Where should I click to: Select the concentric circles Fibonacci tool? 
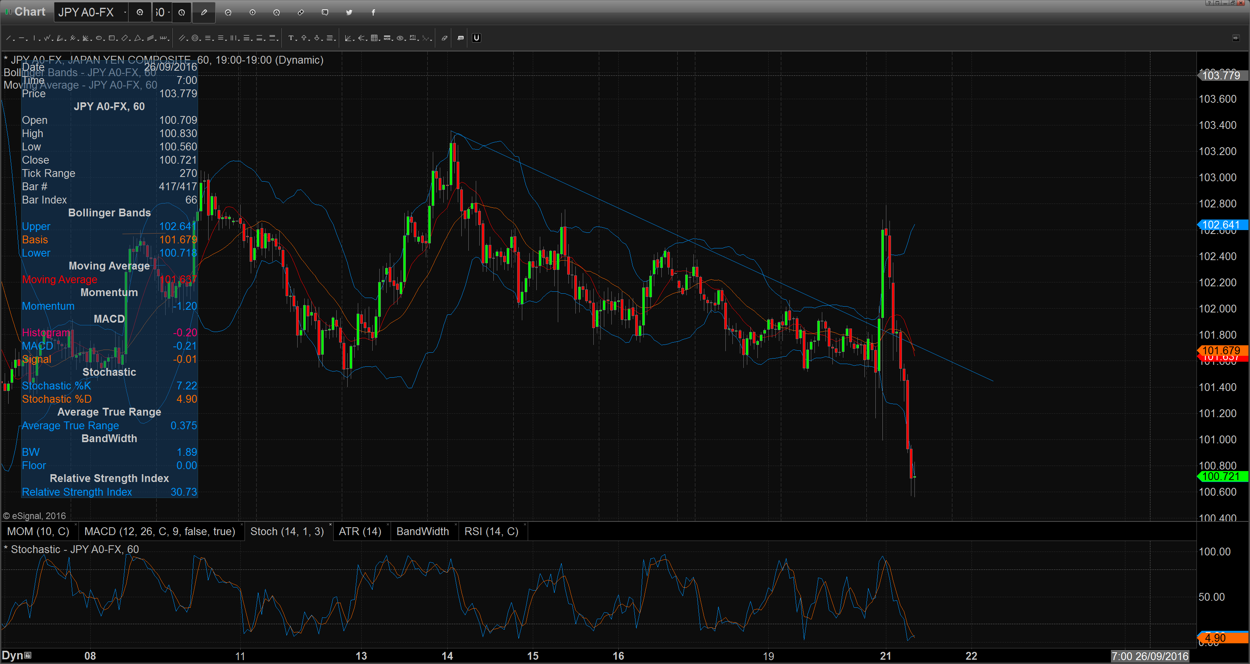[x=195, y=38]
